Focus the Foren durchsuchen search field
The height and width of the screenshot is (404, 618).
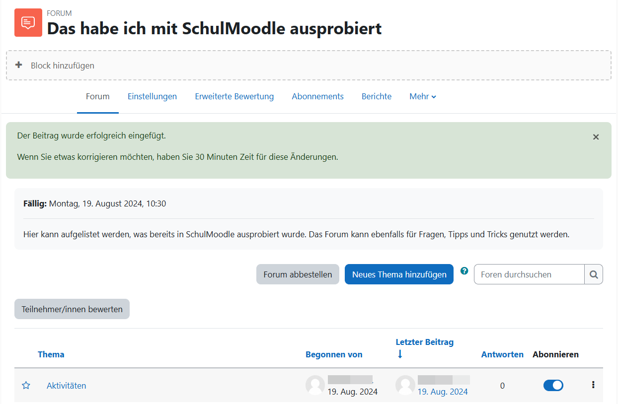530,274
